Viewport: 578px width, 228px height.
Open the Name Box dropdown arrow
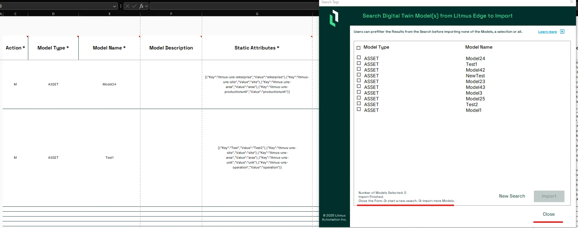[x=115, y=6]
